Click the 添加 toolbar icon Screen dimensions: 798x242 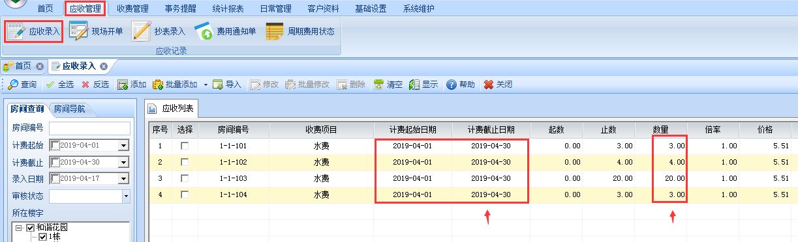[x=123, y=85]
